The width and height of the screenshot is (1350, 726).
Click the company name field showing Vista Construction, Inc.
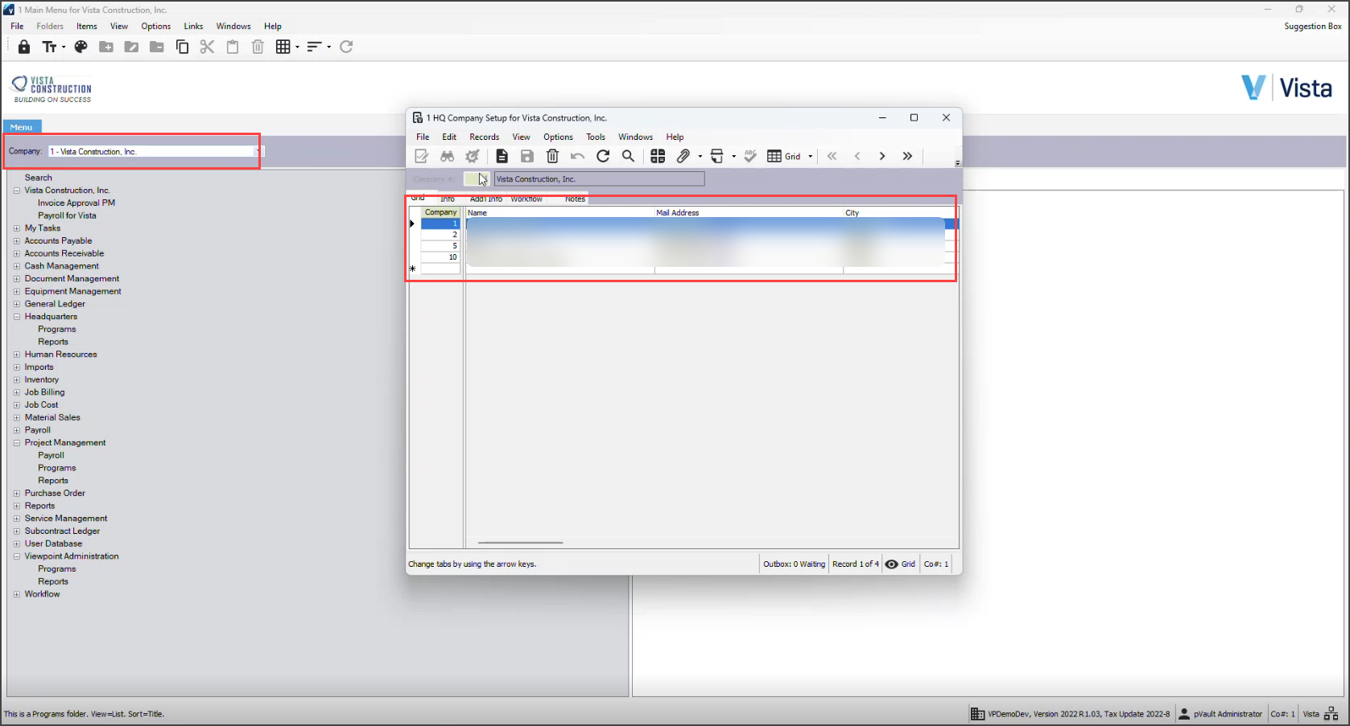[x=600, y=179]
